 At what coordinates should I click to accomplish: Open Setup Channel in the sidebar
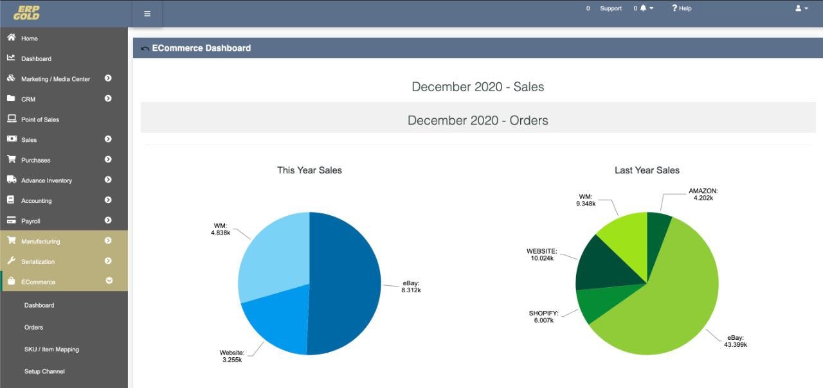45,371
